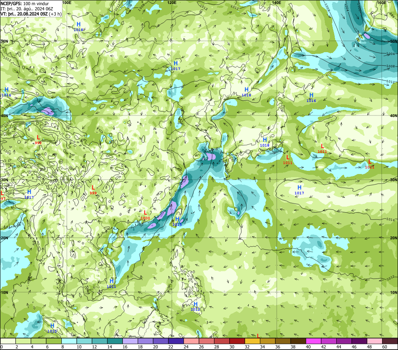Click the H 1015 marker beside Taiwan

(x=177, y=221)
